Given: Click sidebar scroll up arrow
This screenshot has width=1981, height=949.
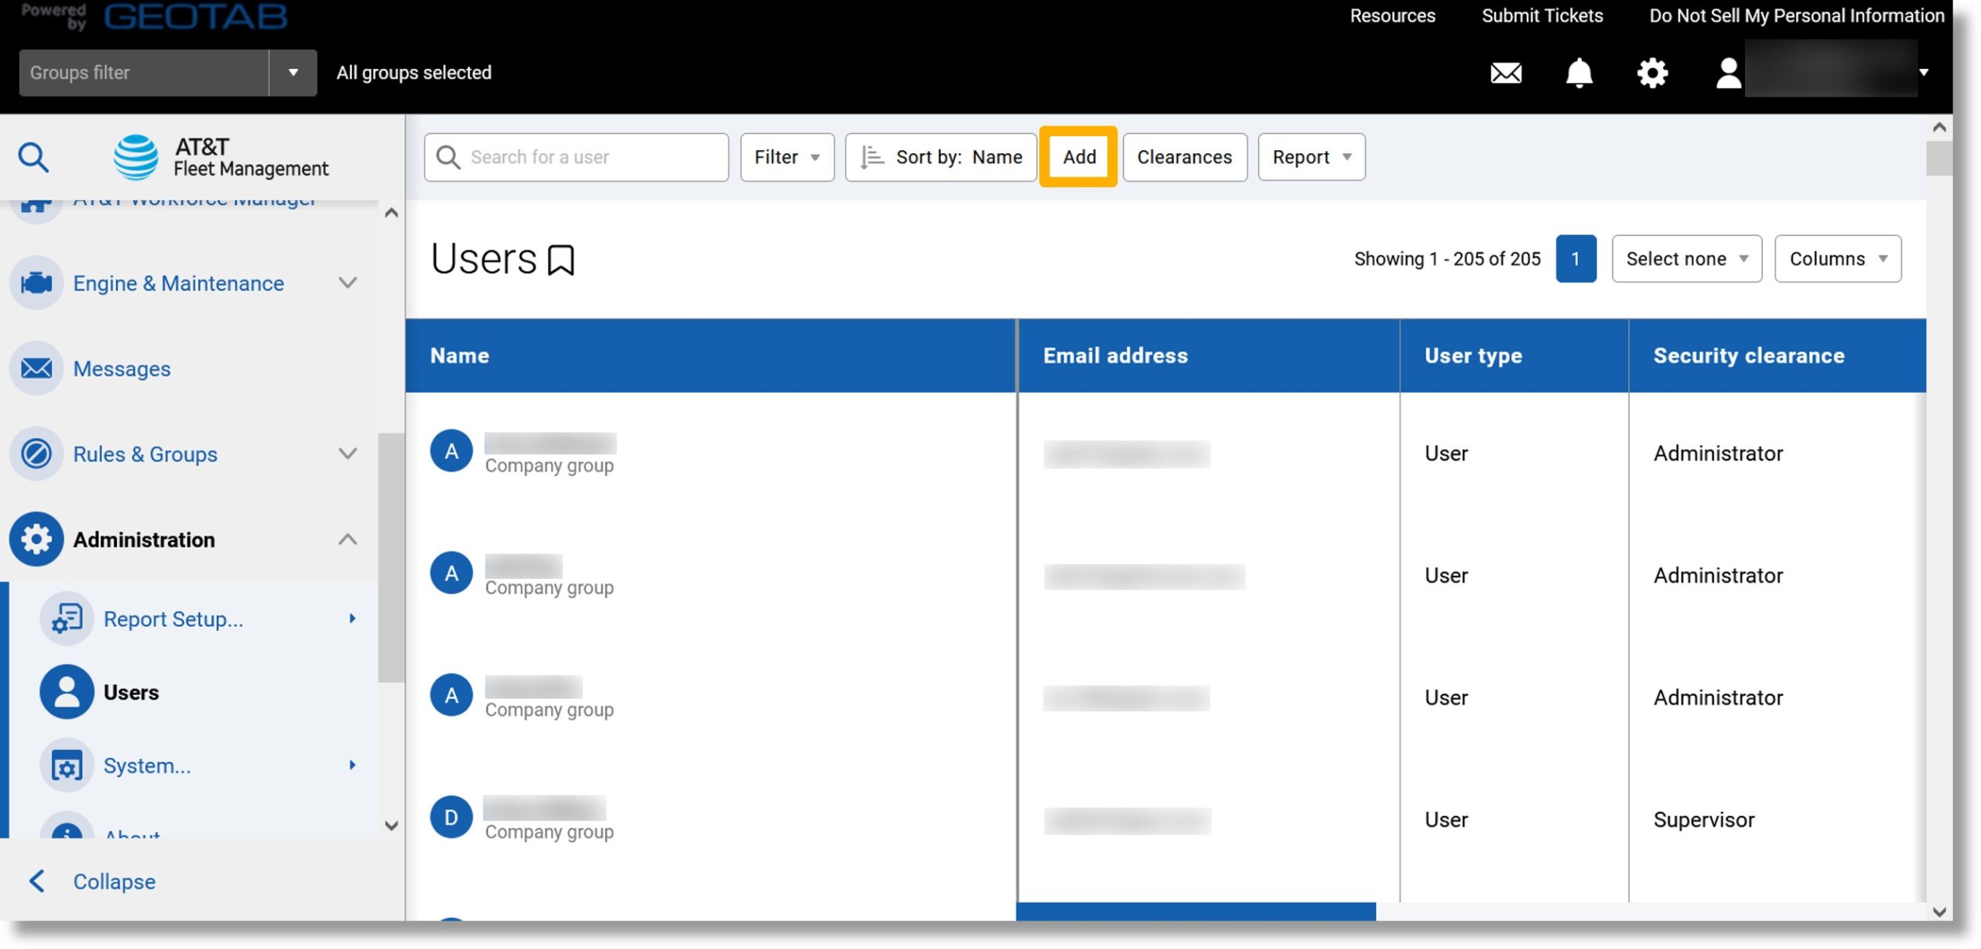Looking at the screenshot, I should tap(392, 213).
